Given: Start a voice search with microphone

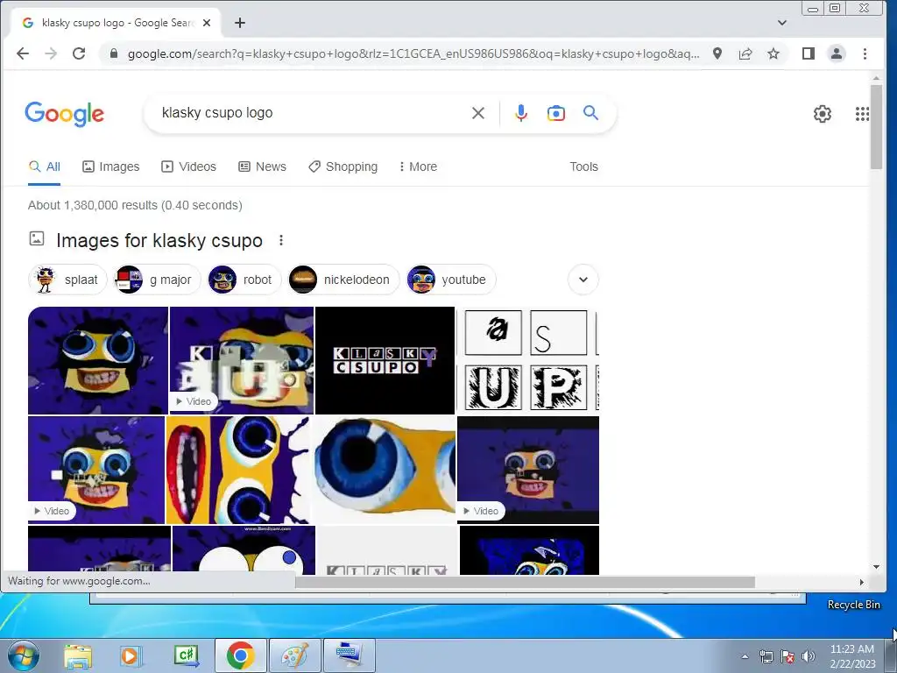Looking at the screenshot, I should 520,113.
